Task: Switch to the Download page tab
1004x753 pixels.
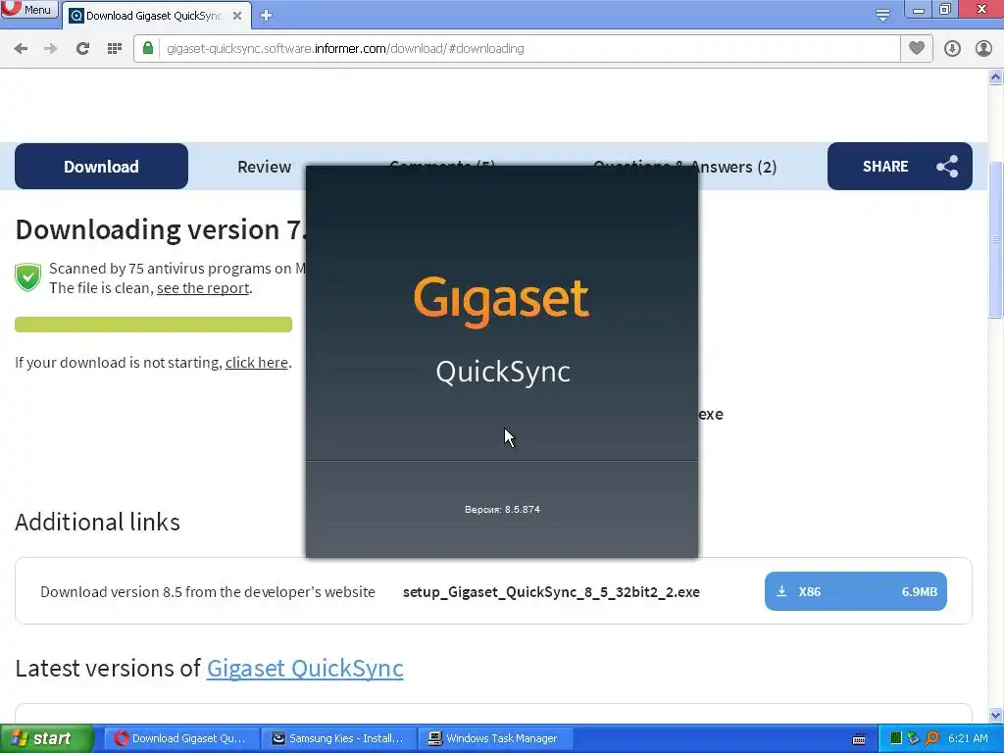Action: [101, 167]
